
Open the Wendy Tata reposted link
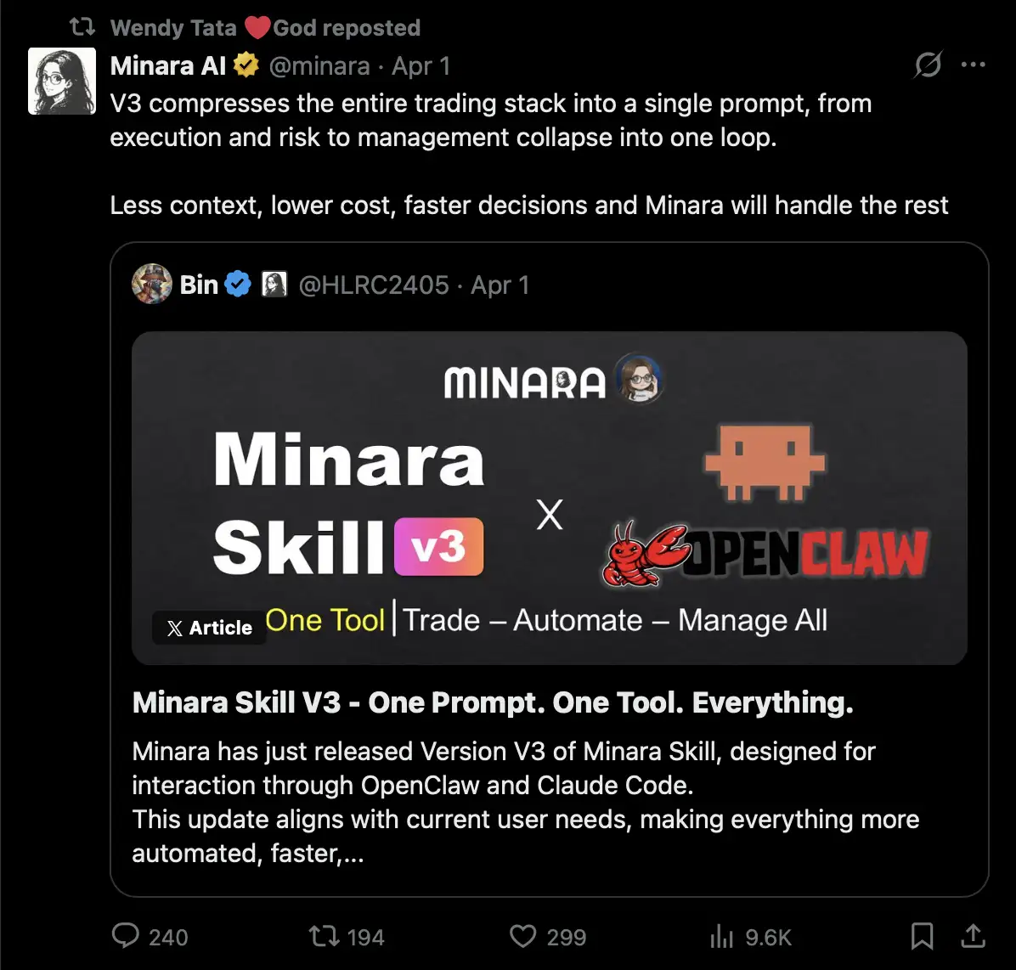click(265, 28)
